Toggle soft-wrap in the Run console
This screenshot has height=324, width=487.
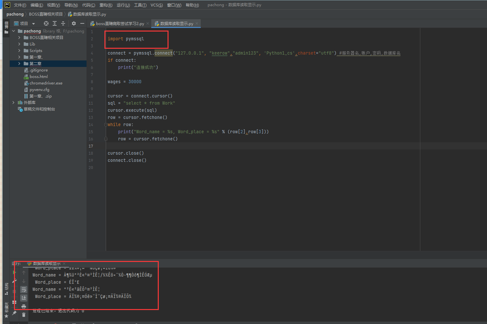(24, 289)
